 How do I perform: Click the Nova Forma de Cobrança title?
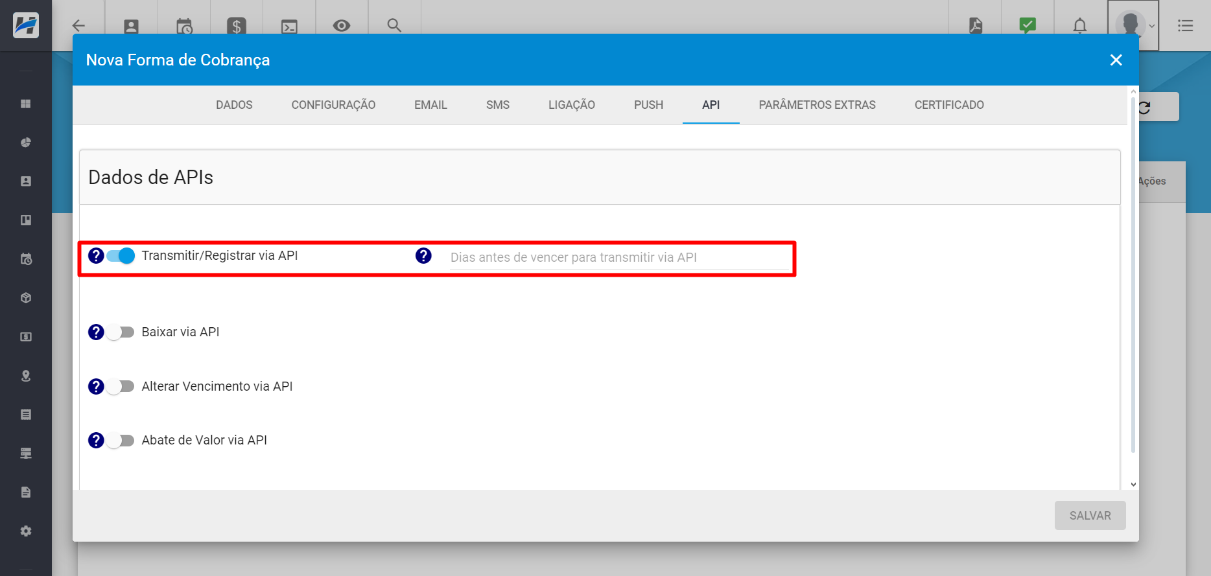[178, 60]
